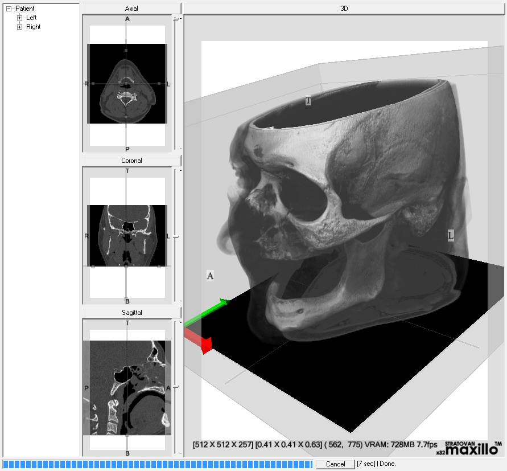This screenshot has height=471, width=507.
Task: Click the Axial slice slider thumb
Action: [176, 19]
